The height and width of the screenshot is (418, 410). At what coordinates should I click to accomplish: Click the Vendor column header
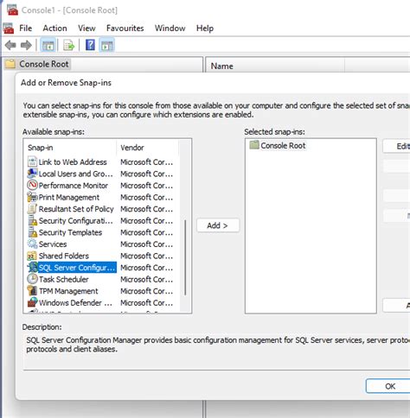click(x=148, y=148)
